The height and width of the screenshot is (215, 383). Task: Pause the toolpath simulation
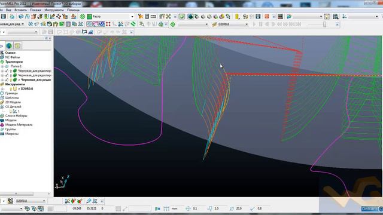(x=261, y=24)
